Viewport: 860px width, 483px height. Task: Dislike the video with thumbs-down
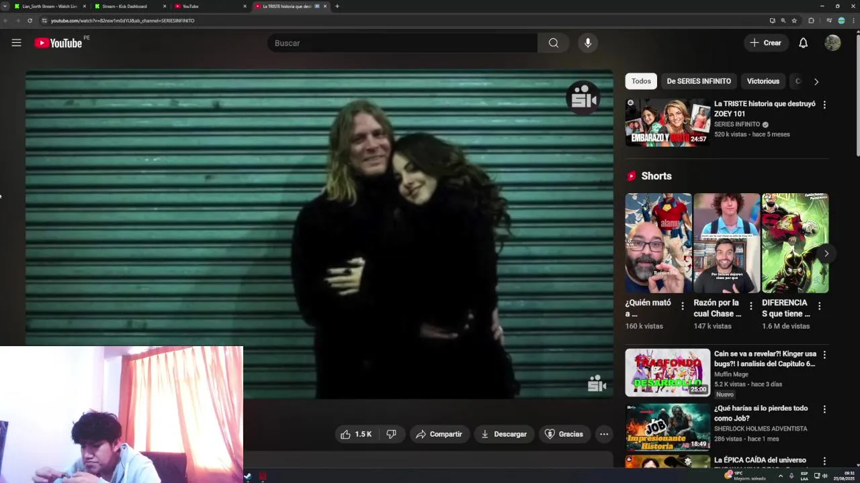392,434
